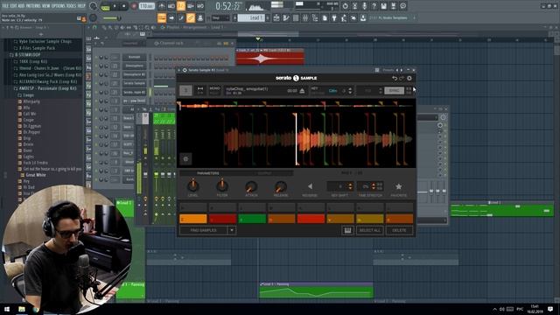The height and width of the screenshot is (315, 560).
Task: Expand the AMDESP - Passionate (Loop Kit) folder
Action: pyautogui.click(x=47, y=88)
